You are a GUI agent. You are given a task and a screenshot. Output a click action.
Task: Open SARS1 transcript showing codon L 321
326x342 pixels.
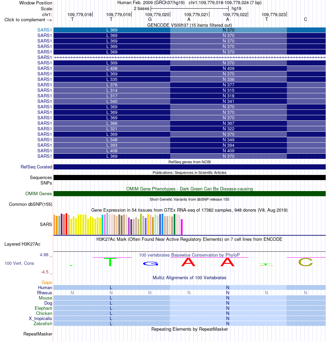point(189,129)
